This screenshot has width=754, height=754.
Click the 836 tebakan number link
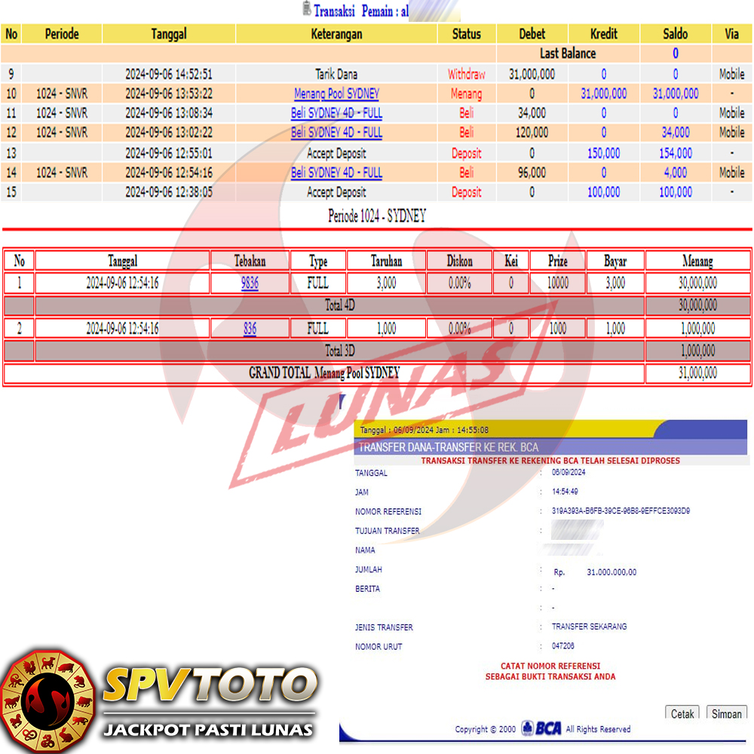tap(250, 329)
